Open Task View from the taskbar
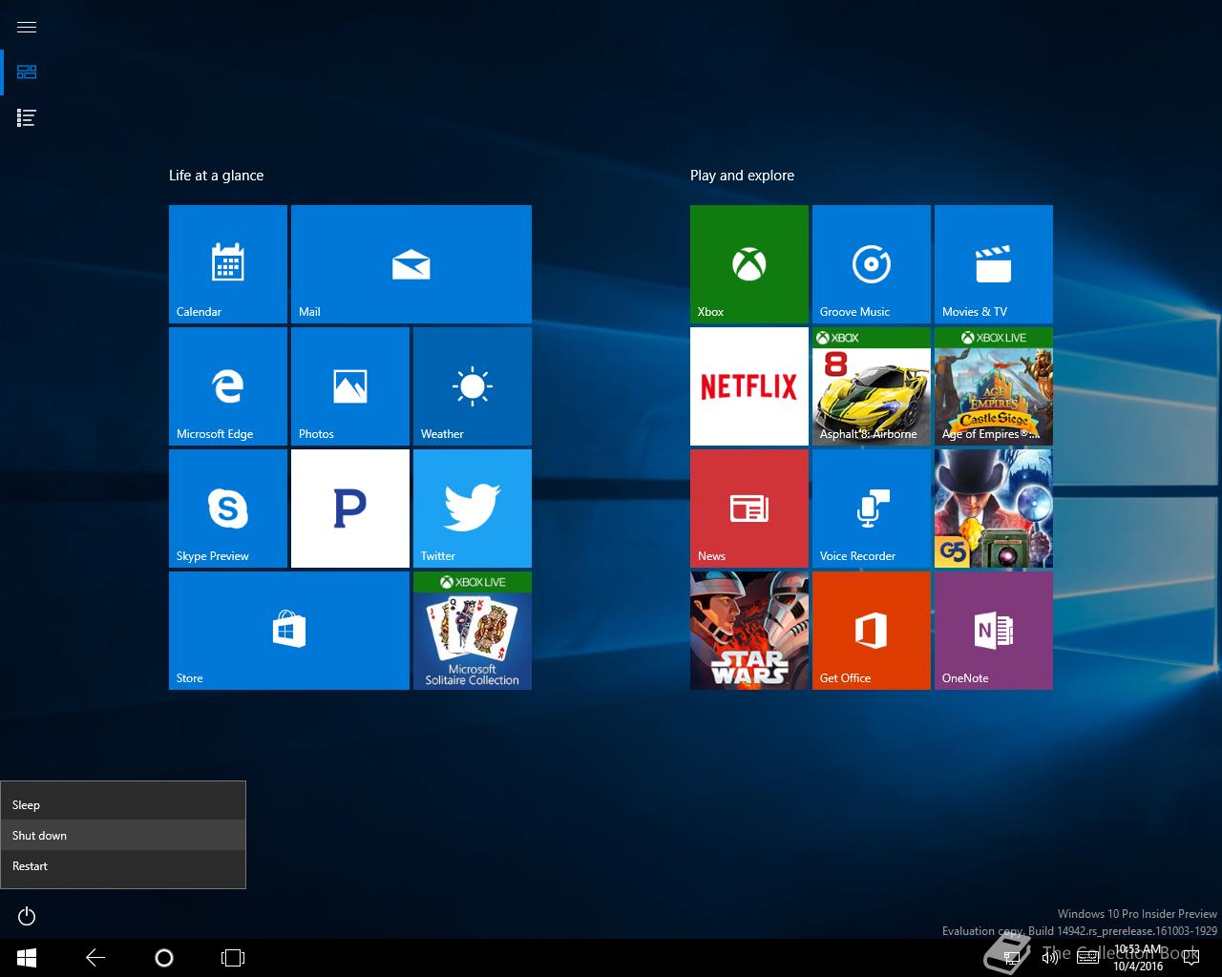This screenshot has height=977, width=1222. pos(233,958)
